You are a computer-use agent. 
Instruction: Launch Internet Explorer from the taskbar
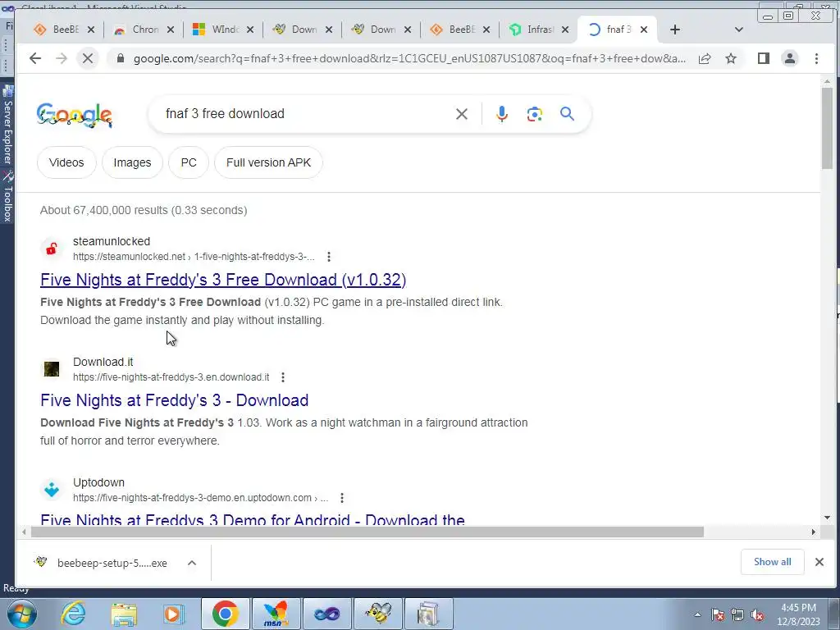pyautogui.click(x=73, y=614)
